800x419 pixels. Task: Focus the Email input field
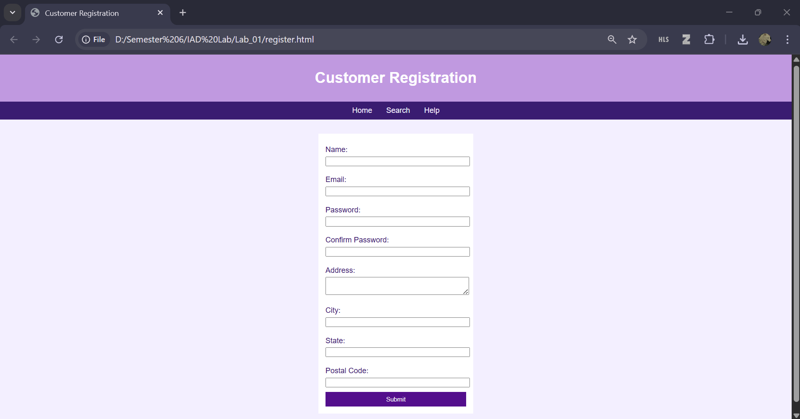tap(397, 192)
